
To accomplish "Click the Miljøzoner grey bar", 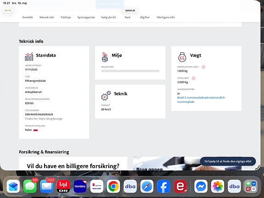I will 130,71.
